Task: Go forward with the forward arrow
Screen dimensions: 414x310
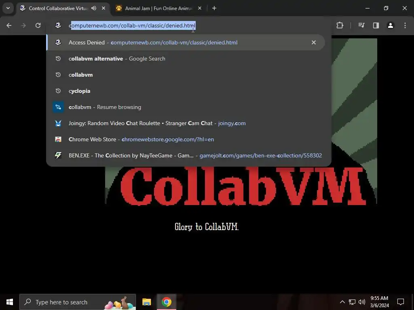Action: tap(23, 25)
